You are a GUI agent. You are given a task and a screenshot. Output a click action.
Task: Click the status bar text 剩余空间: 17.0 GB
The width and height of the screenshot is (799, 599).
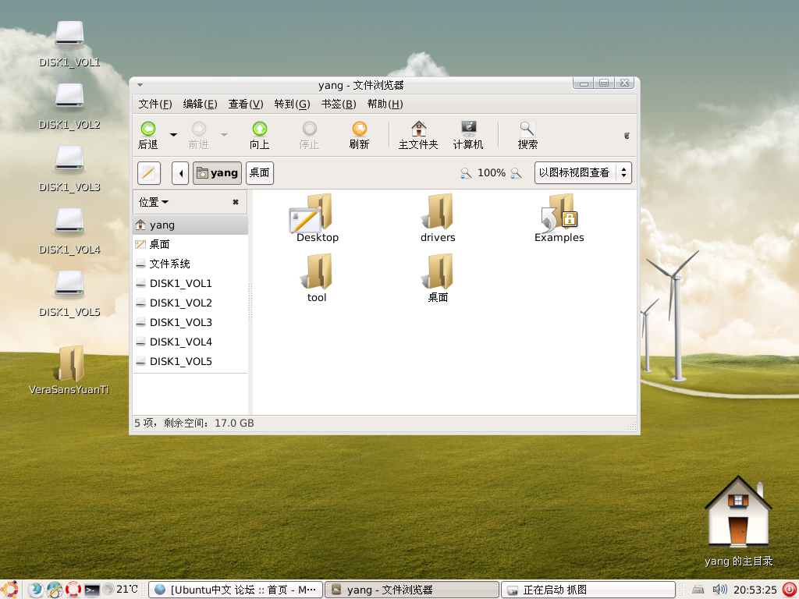(x=209, y=424)
